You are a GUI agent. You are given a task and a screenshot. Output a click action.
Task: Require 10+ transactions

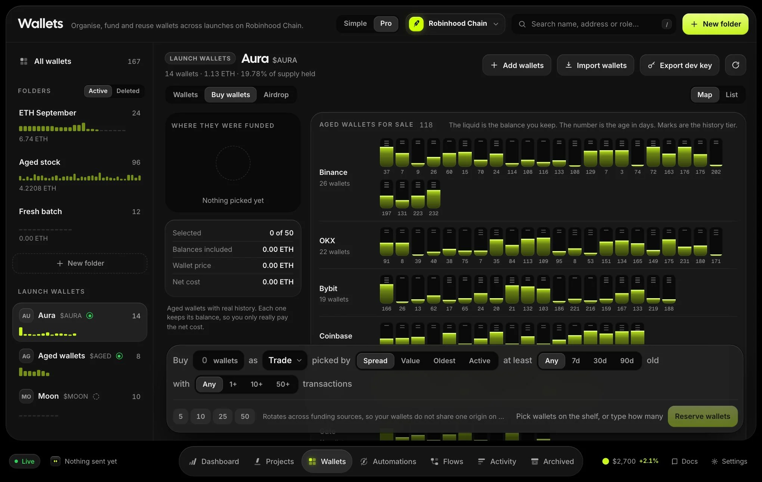[256, 384]
